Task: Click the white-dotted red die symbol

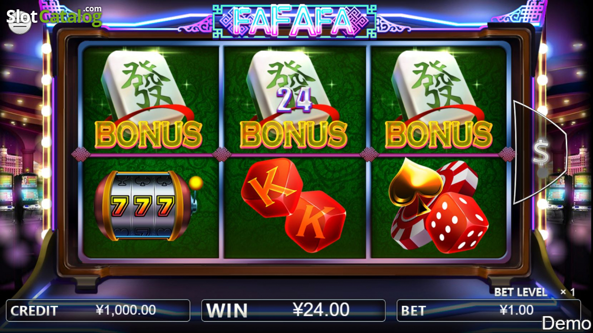Action: [457, 222]
